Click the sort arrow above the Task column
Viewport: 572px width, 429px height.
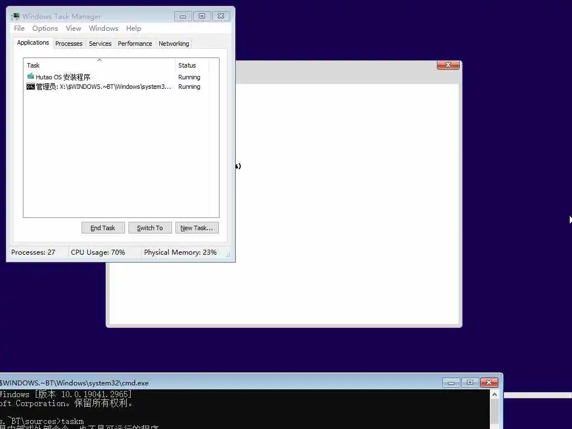pos(99,60)
